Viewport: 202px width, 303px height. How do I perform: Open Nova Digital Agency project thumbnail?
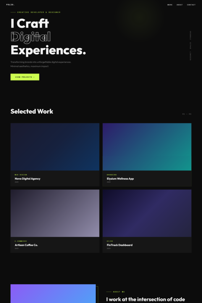[x=55, y=147]
